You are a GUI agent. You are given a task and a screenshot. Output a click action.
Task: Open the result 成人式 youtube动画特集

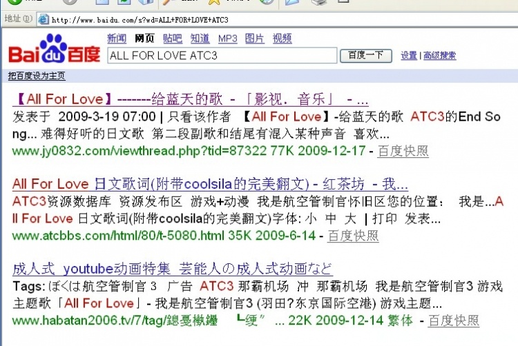173,269
